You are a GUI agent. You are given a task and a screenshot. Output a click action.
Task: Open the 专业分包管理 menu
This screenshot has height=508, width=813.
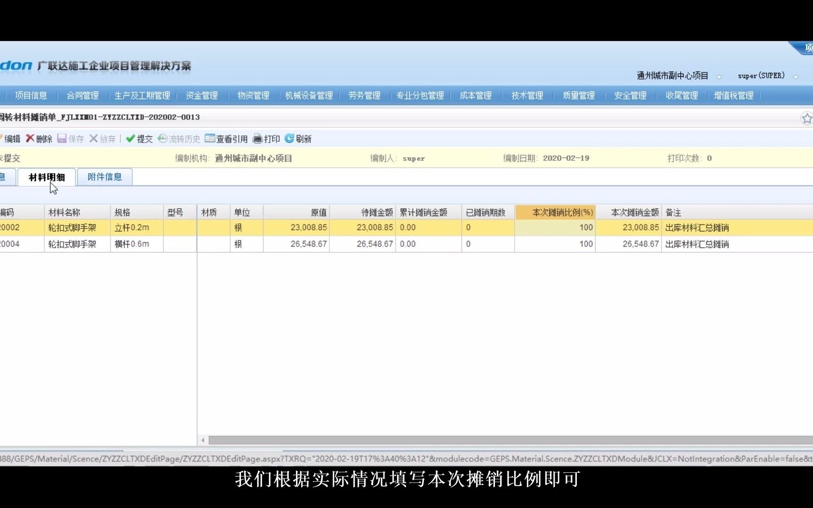(x=420, y=95)
